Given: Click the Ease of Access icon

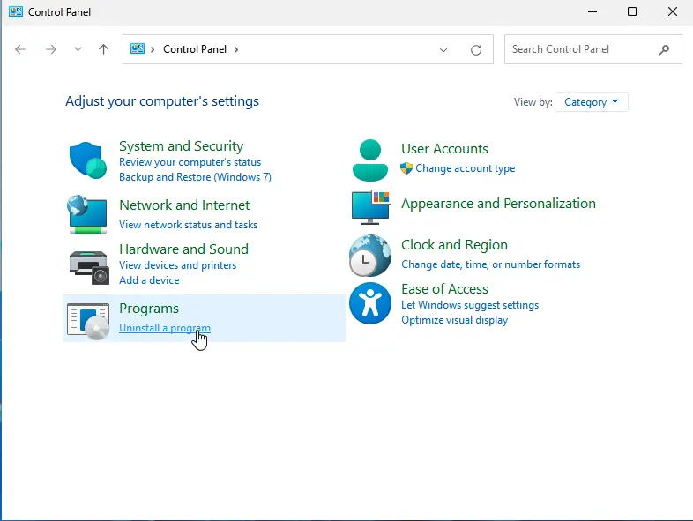Looking at the screenshot, I should click(x=370, y=303).
